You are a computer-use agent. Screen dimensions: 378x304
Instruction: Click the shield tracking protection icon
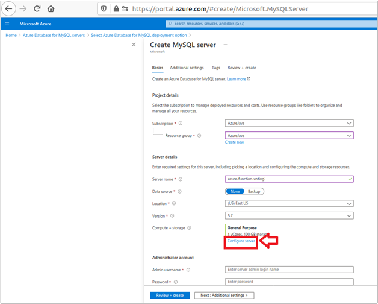pos(104,9)
